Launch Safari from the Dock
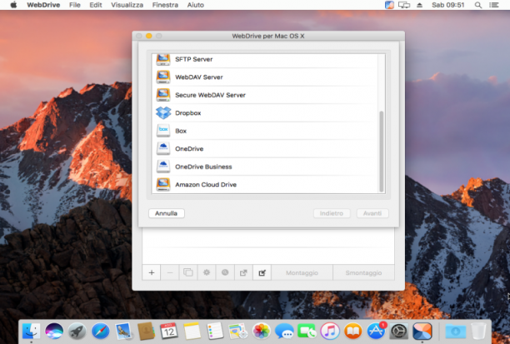This screenshot has height=344, width=510. pyautogui.click(x=100, y=332)
